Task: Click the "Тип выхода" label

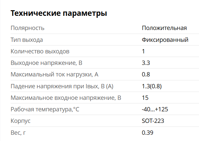Action: pyautogui.click(x=27, y=40)
